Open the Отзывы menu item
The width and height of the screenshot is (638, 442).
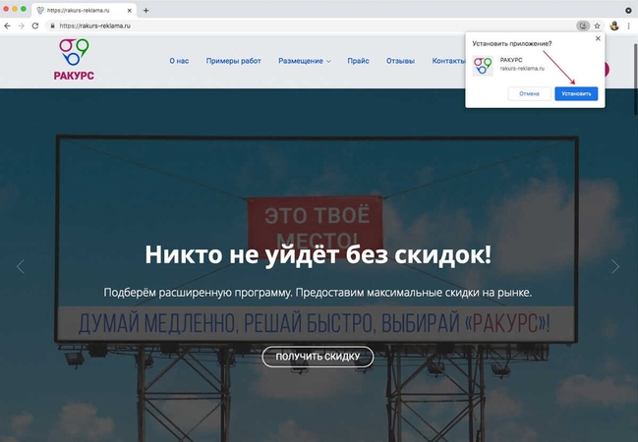pos(400,61)
